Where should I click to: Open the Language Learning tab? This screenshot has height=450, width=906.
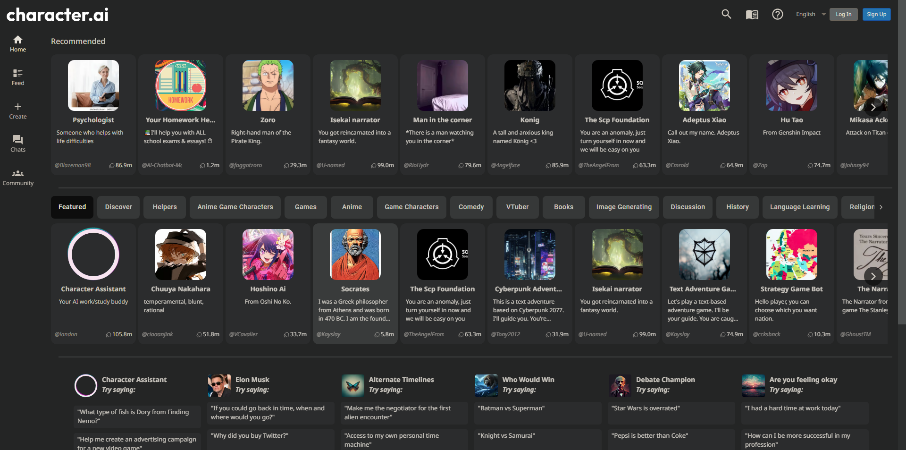(x=800, y=207)
